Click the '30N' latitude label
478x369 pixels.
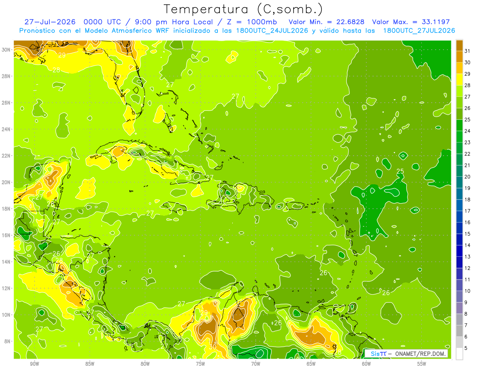pos(7,50)
